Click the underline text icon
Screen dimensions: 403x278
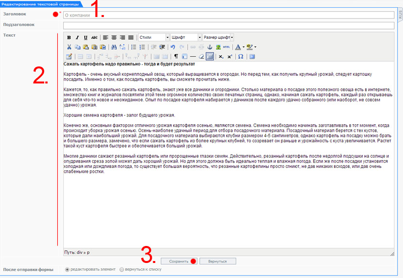pos(86,37)
